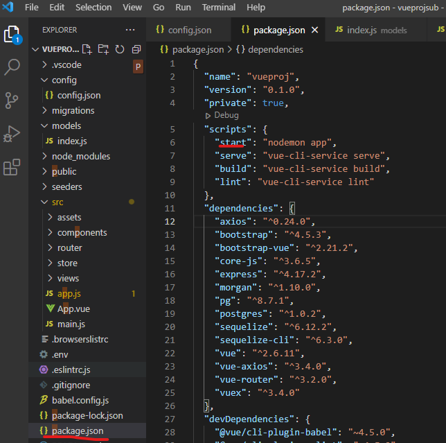Open the View menu
The height and width of the screenshot is (443, 446).
[x=132, y=7]
